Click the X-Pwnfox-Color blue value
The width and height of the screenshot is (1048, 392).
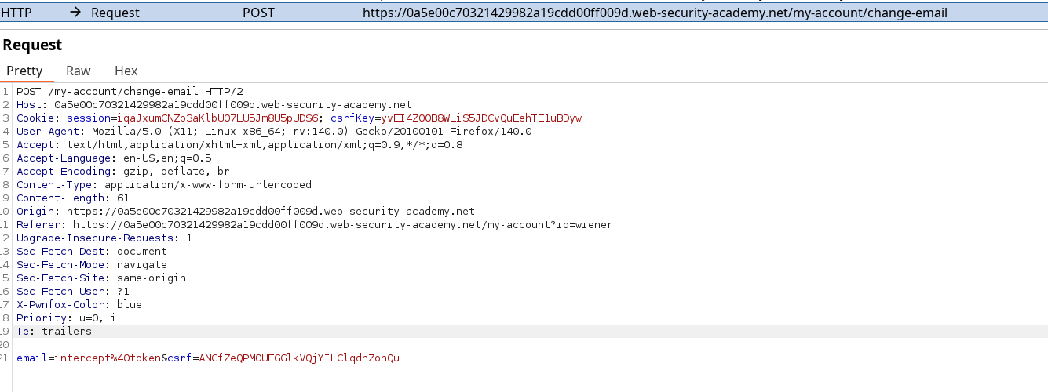tap(130, 304)
